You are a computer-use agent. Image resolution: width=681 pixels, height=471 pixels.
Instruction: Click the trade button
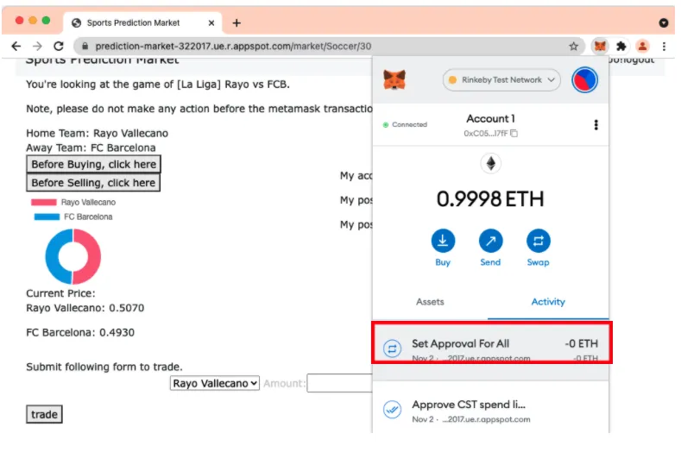point(44,415)
